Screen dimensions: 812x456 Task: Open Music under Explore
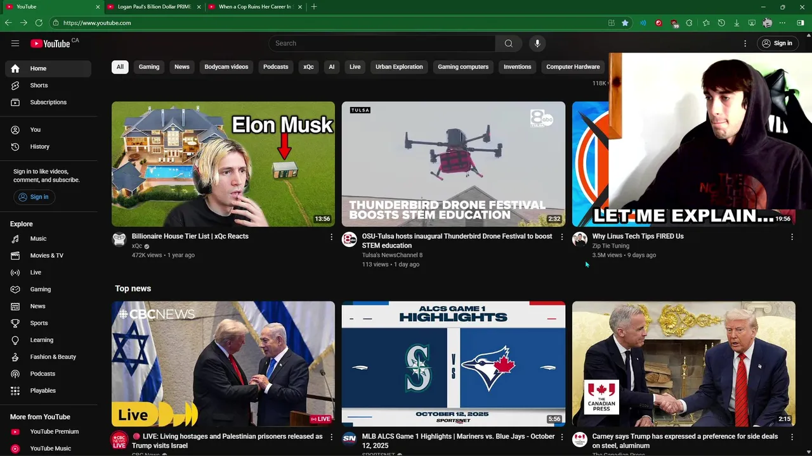[x=48, y=239]
